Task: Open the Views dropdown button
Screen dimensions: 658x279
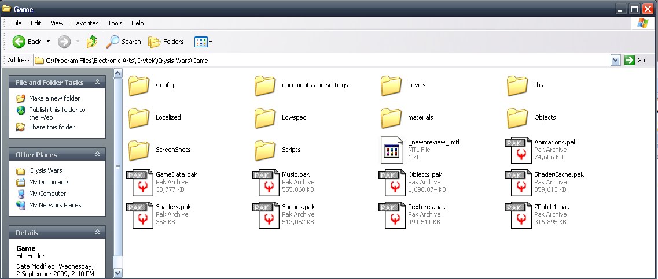Action: coord(204,42)
